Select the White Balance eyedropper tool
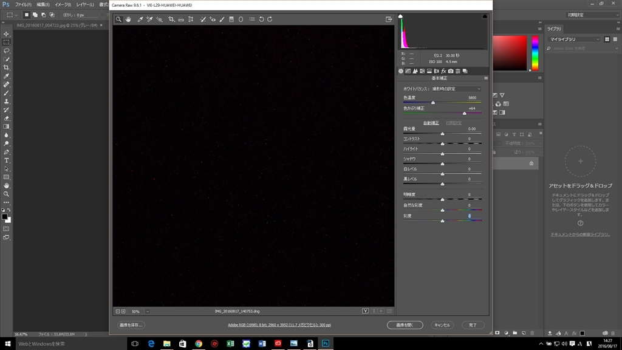 coord(140,19)
